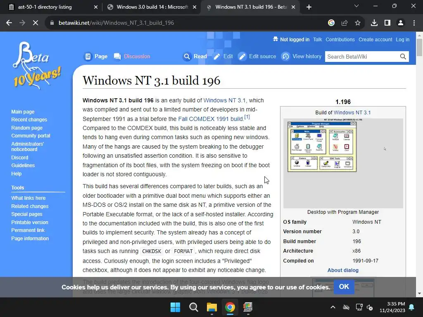Switch to the ast-50-1 directory listing tab
Image resolution: width=423 pixels, height=317 pixels.
51,7
